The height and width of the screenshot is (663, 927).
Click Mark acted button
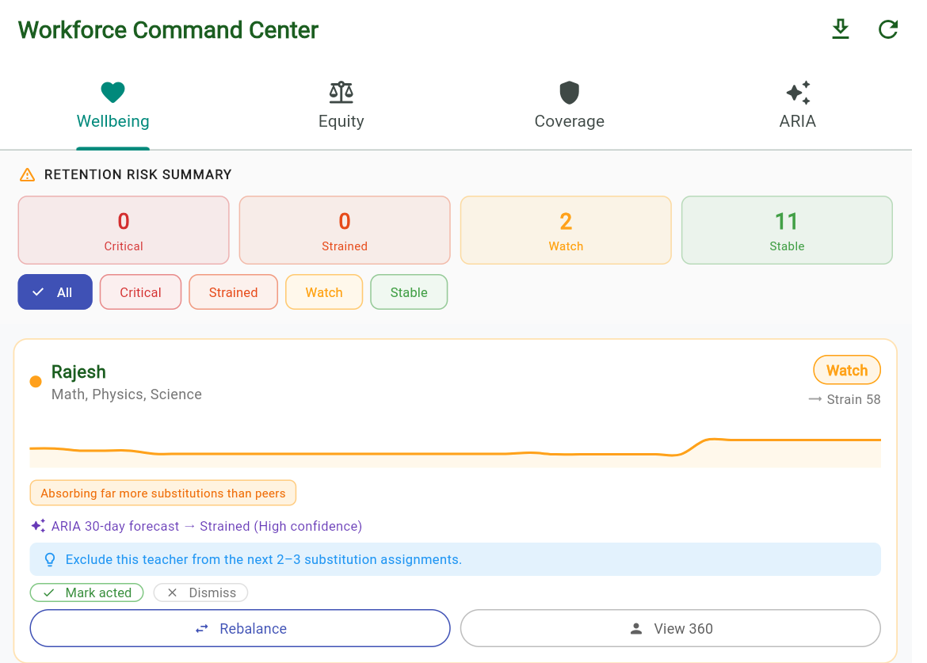click(87, 593)
